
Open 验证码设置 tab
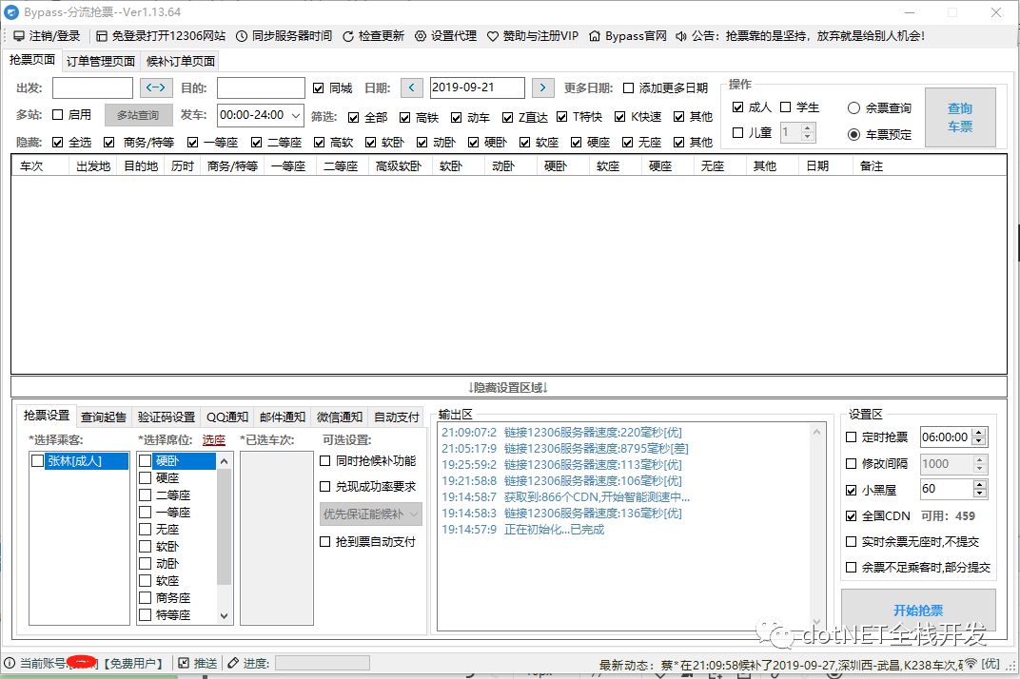(167, 417)
